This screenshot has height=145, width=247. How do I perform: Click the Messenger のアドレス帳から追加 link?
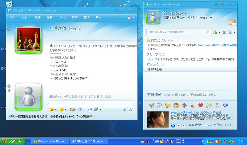tap(217, 45)
